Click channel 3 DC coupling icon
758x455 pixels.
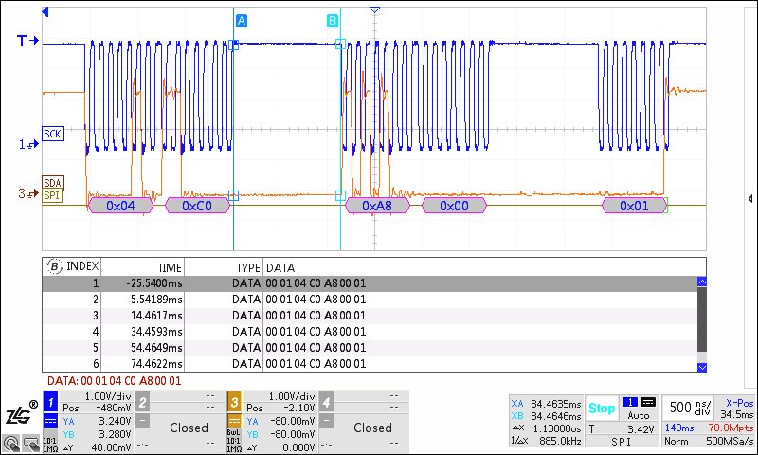point(234,421)
